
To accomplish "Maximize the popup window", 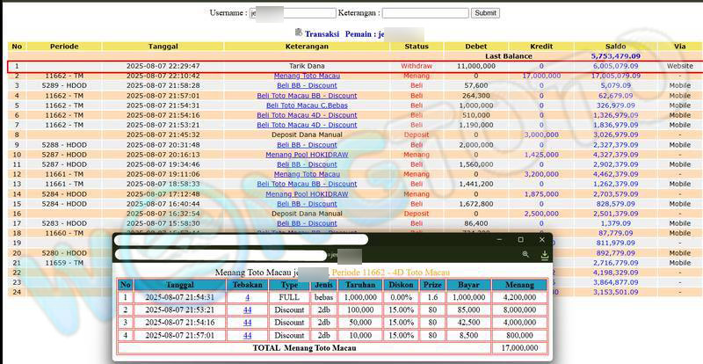I will (520, 239).
